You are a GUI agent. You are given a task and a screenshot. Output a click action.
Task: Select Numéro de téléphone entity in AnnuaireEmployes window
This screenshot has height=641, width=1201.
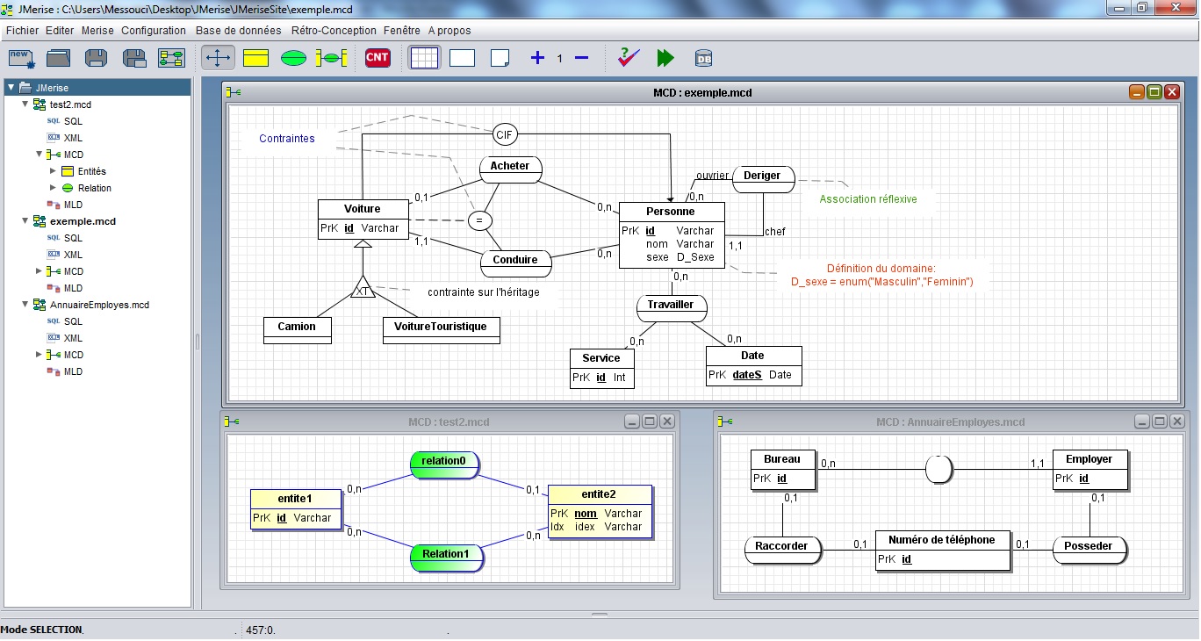942,551
